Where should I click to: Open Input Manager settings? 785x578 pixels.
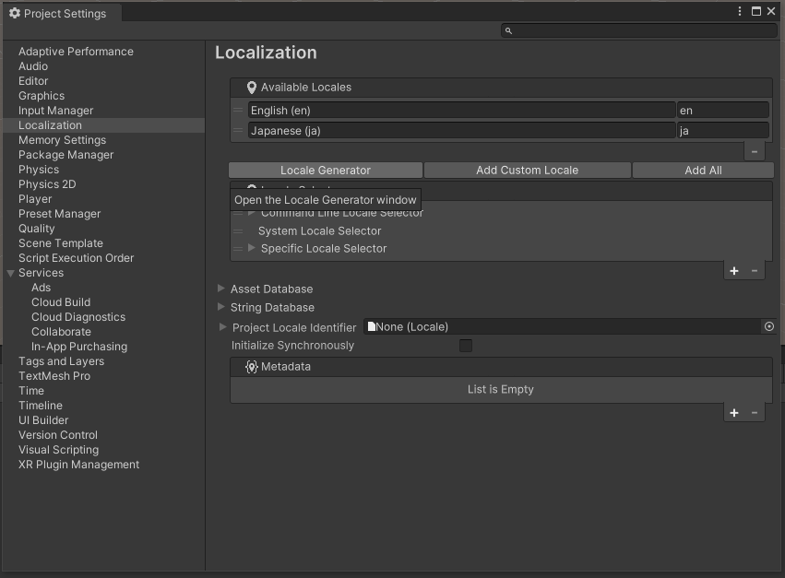(55, 111)
